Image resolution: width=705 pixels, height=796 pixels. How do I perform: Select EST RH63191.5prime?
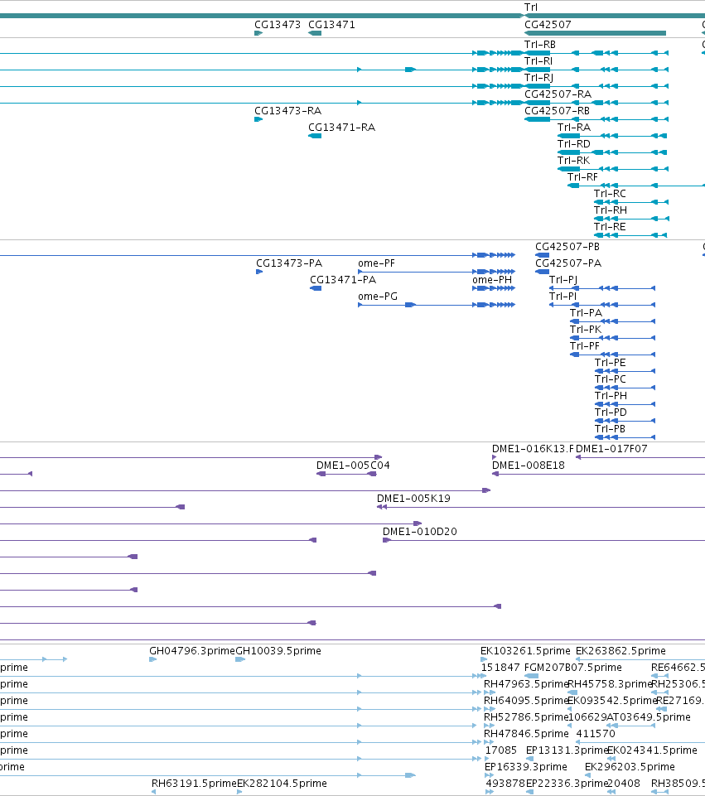(x=194, y=784)
